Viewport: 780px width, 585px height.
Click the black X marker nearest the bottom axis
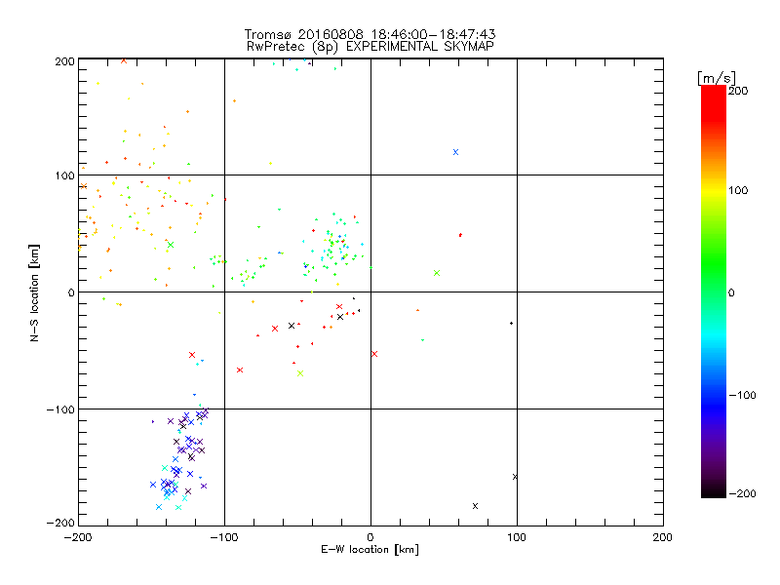[475, 506]
